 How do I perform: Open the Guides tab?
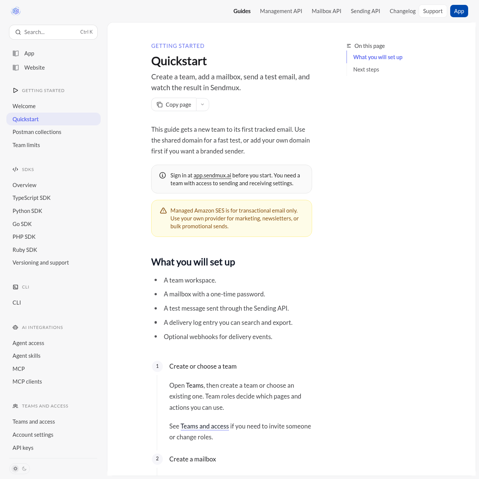click(x=242, y=11)
